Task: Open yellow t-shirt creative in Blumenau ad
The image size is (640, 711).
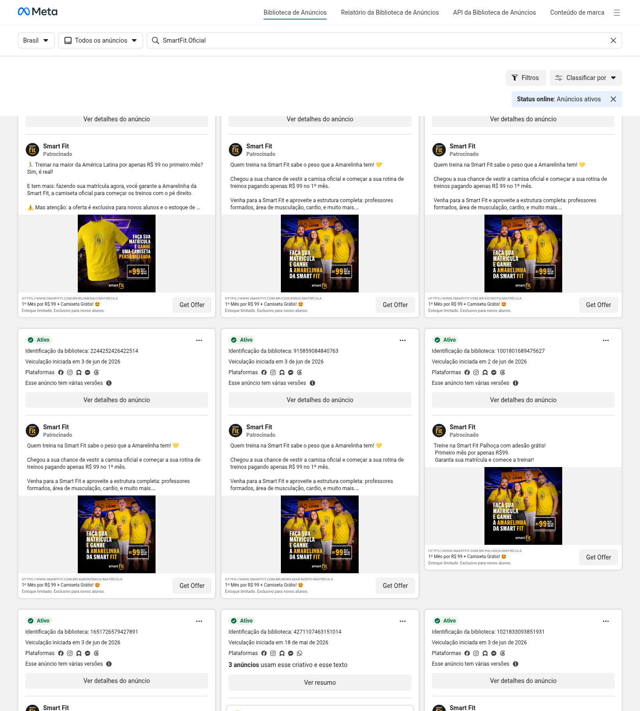Action: 116,253
